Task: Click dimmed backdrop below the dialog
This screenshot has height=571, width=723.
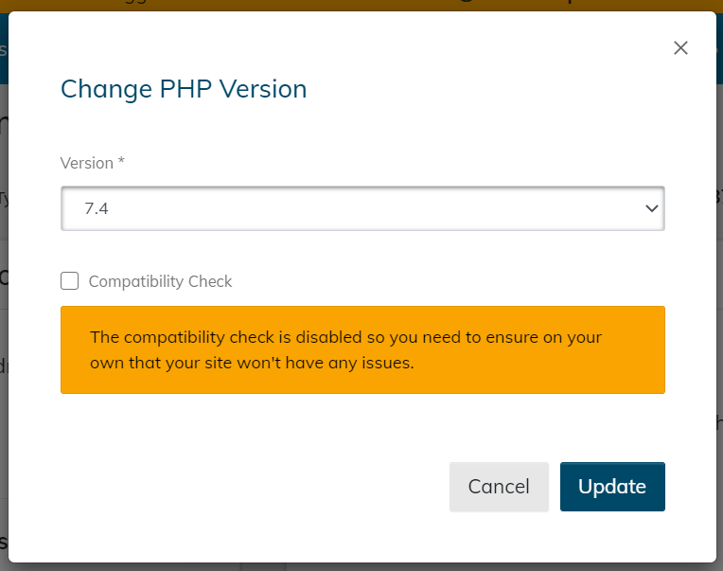Action: click(x=361, y=567)
